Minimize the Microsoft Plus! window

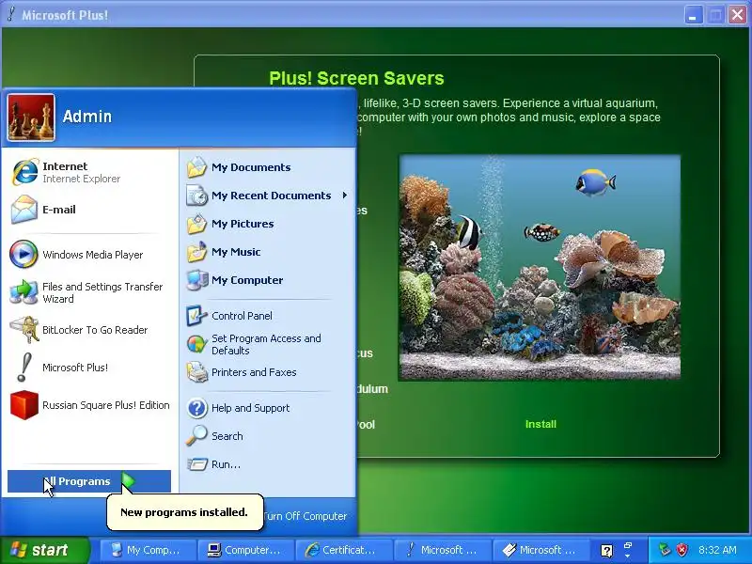coord(693,15)
